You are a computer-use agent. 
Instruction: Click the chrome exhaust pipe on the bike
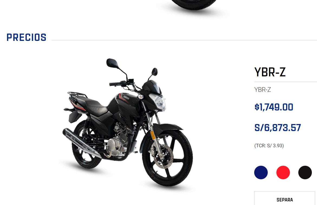82,142
